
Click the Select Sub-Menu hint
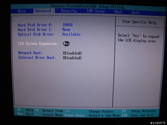tap(104, 115)
